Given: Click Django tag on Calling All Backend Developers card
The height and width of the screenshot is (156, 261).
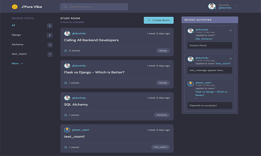Looking at the screenshot, I should (x=163, y=51).
